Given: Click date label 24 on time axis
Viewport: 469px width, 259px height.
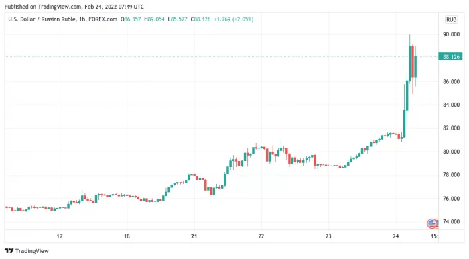Looking at the screenshot, I should (396, 236).
